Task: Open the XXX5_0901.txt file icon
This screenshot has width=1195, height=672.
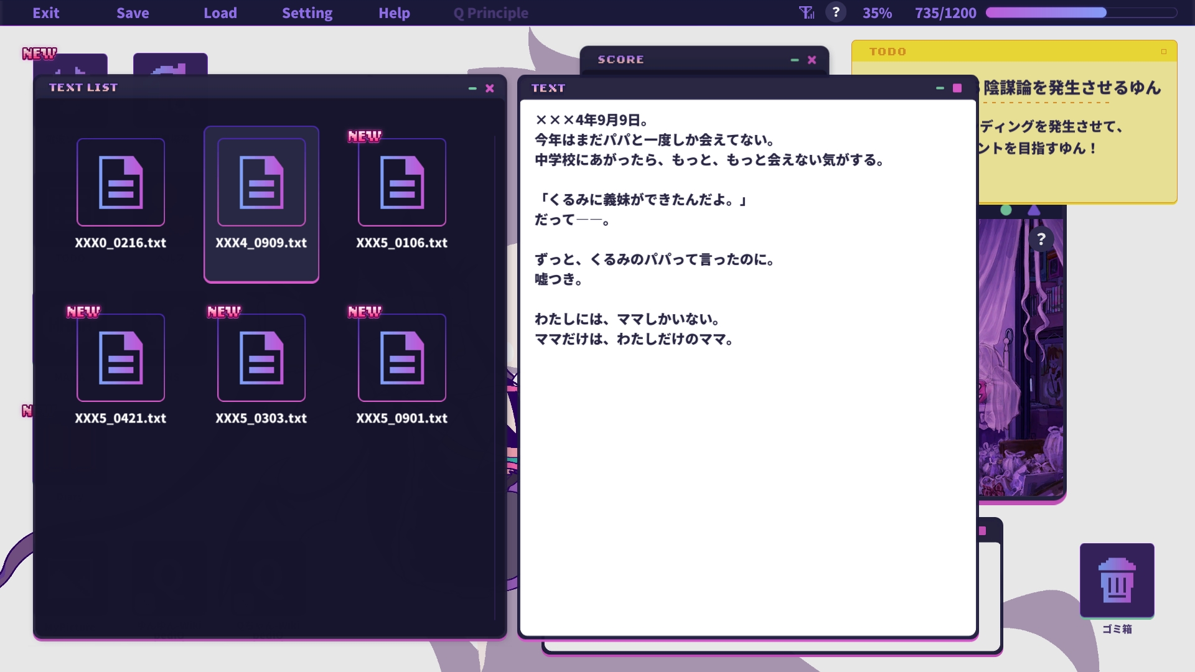Action: (402, 358)
